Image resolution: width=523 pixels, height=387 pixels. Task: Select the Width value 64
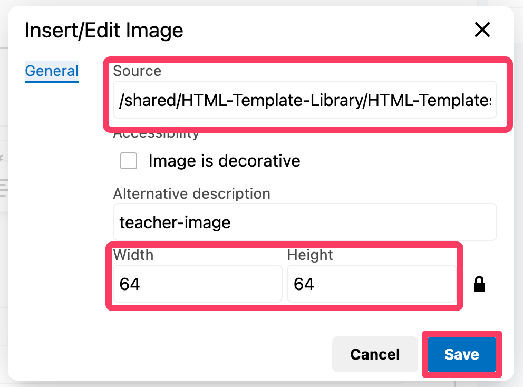(x=197, y=284)
